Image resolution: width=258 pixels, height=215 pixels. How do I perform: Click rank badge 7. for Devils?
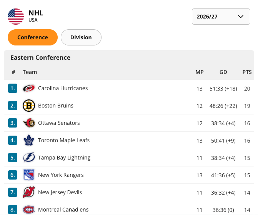(13, 192)
